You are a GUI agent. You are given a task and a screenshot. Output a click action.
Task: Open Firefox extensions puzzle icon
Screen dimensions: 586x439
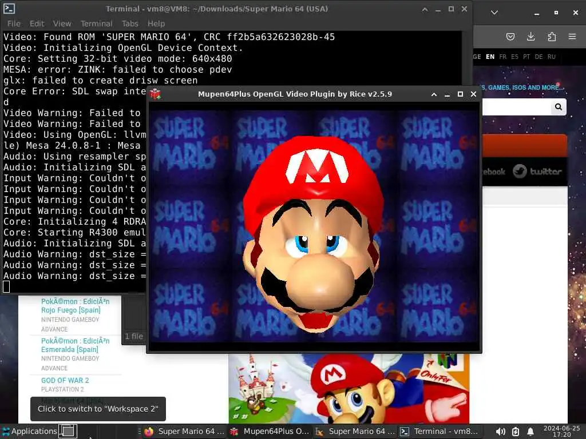click(552, 37)
